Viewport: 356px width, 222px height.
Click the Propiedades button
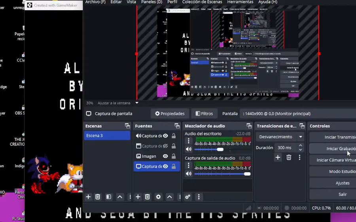pyautogui.click(x=170, y=114)
